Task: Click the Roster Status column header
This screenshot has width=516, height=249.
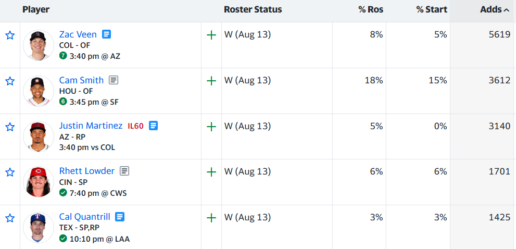Action: pos(253,10)
